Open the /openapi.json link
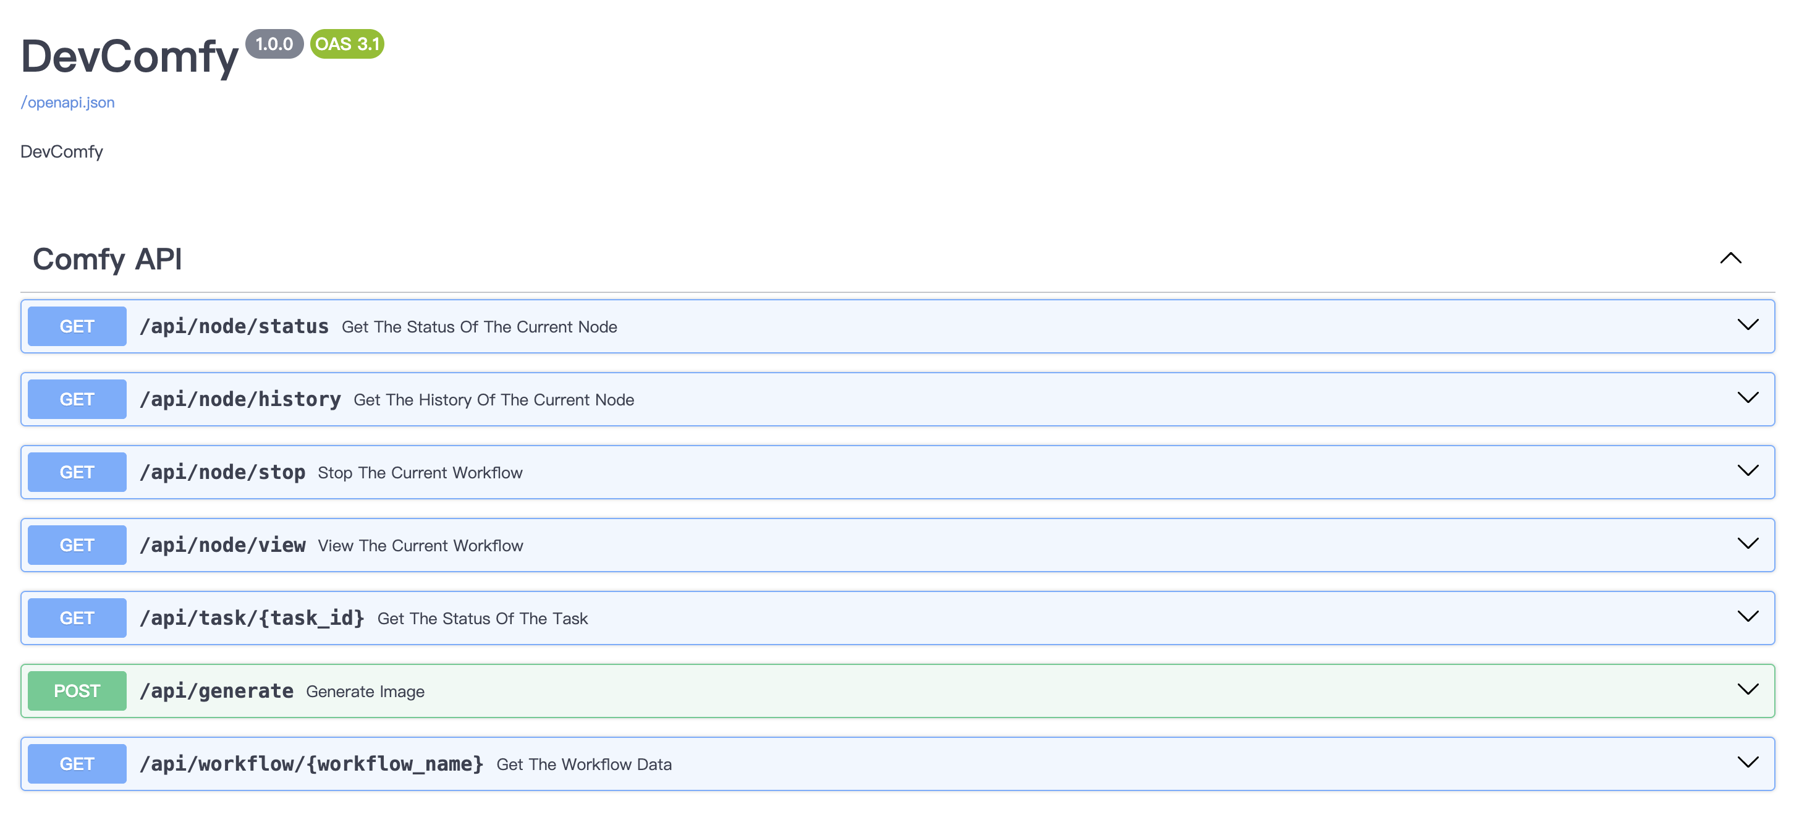1807x817 pixels. point(67,103)
